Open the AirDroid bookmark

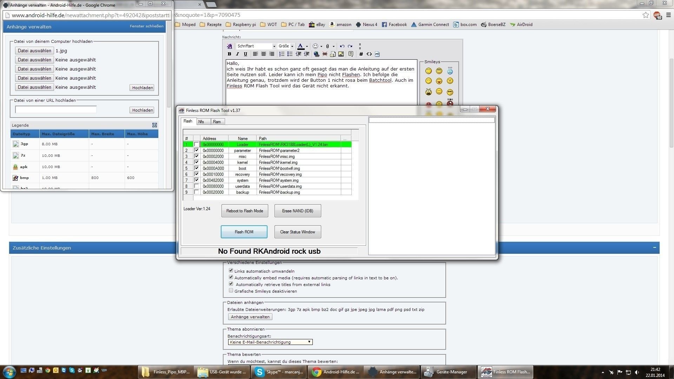[521, 25]
